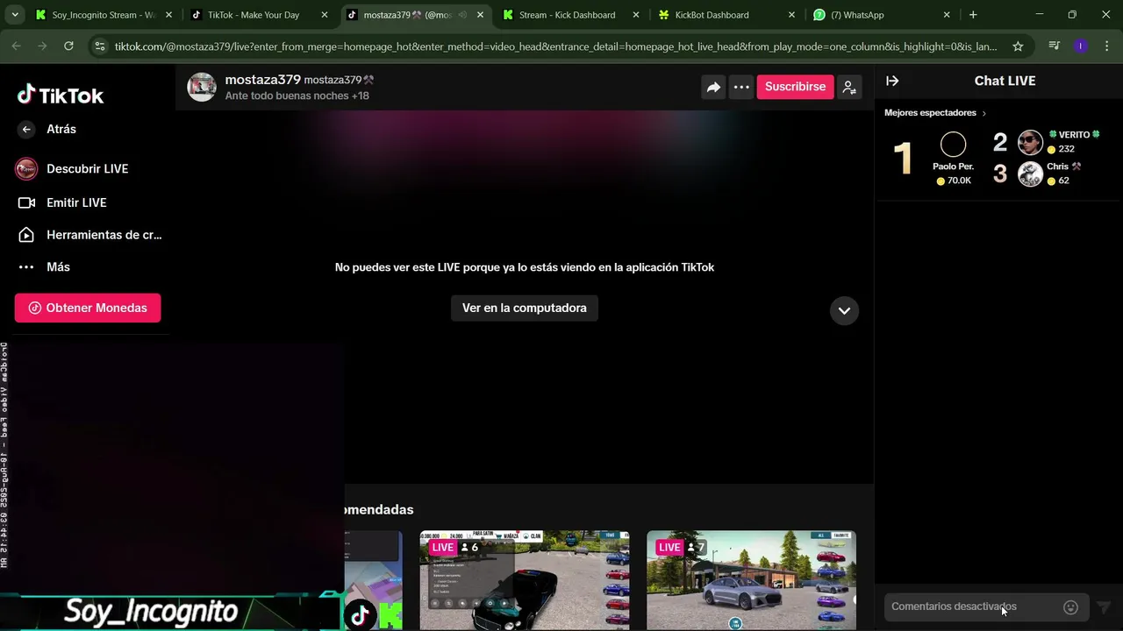Click Chris viewer name

tap(1063, 167)
